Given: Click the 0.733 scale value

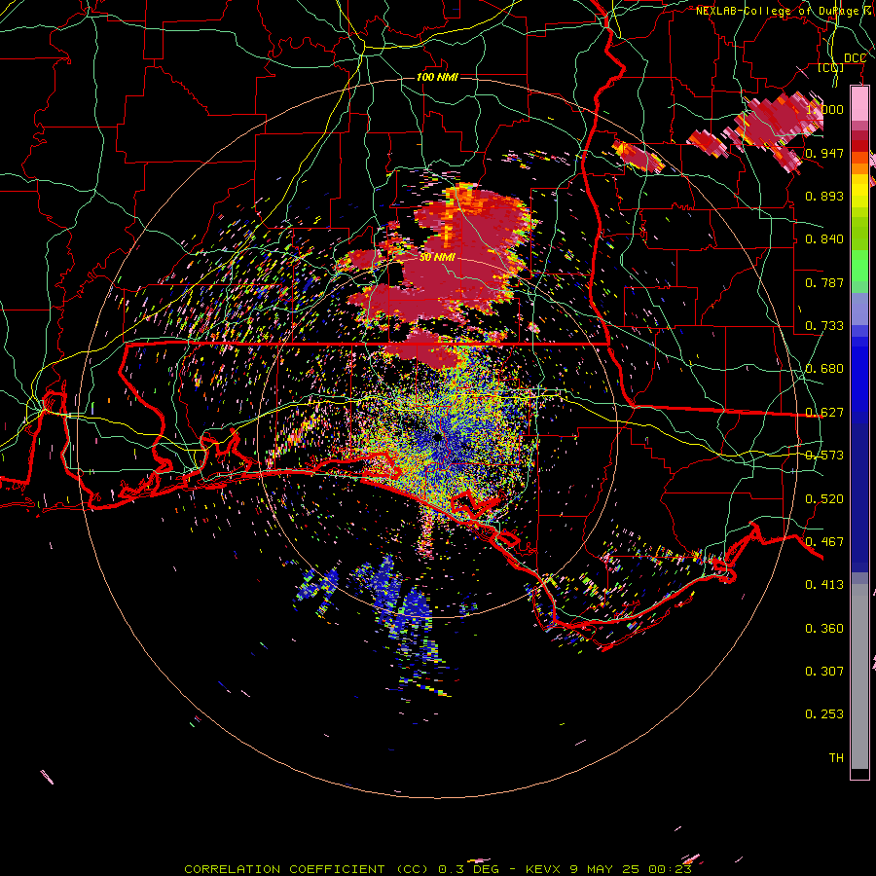Looking at the screenshot, I should click(824, 326).
